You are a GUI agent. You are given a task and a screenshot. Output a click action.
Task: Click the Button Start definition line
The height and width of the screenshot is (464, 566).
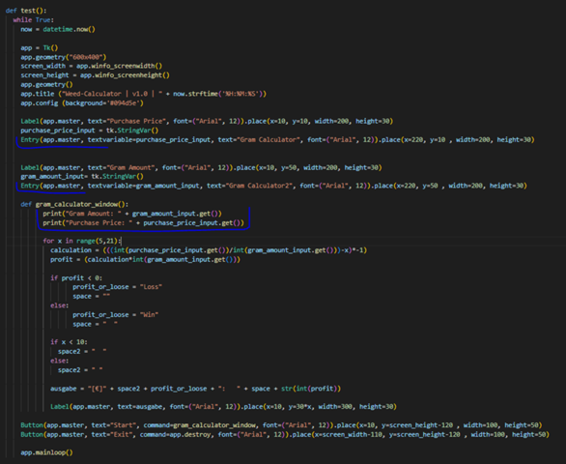(281, 425)
